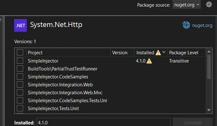Image resolution: width=217 pixels, height=126 pixels.
Task: Select the BuildTools\PartialTrustTestRunner row name
Action: [63, 69]
